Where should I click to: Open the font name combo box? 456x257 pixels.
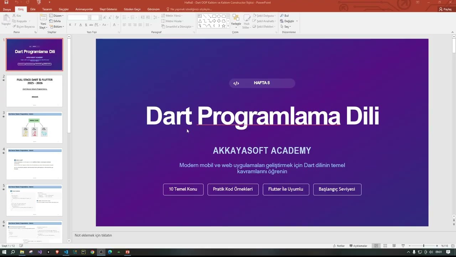click(x=78, y=17)
